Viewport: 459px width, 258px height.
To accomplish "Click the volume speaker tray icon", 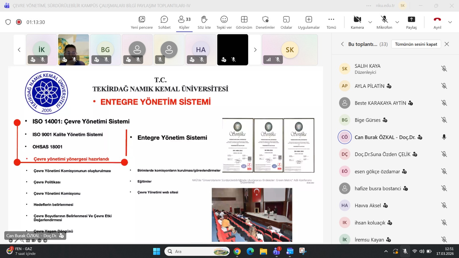I will pyautogui.click(x=422, y=251).
